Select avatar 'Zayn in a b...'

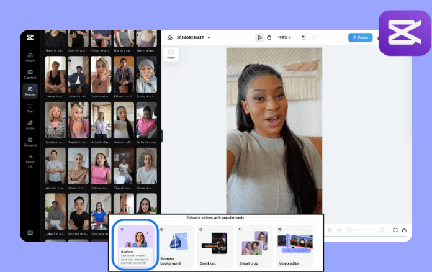click(x=78, y=42)
